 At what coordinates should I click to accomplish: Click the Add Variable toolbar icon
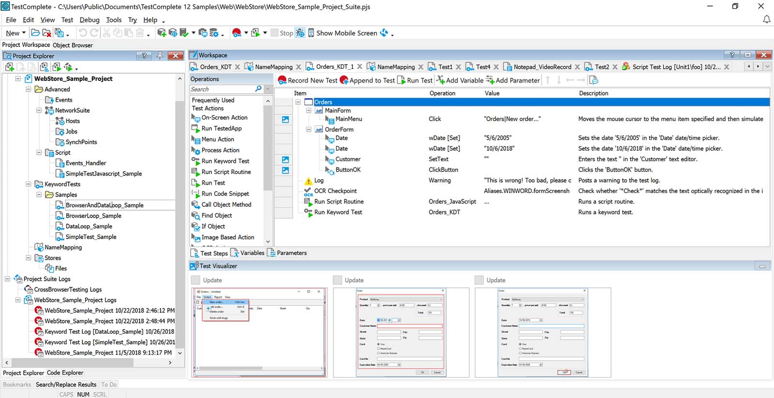tap(441, 80)
